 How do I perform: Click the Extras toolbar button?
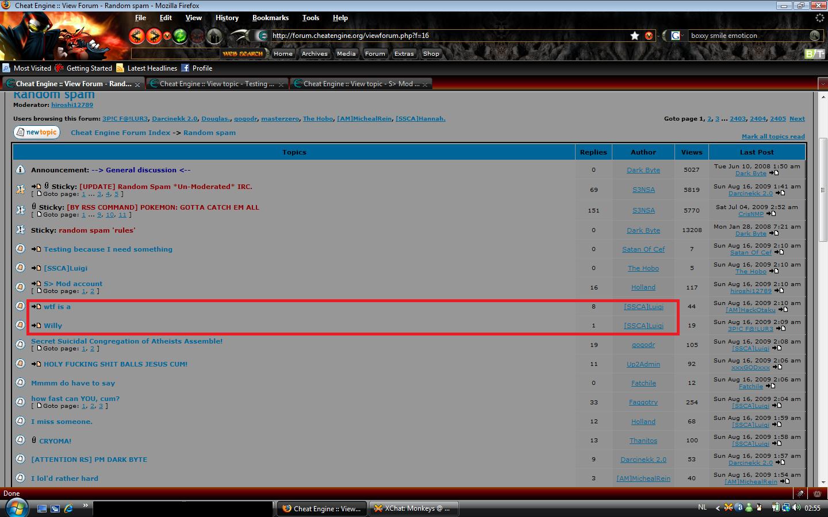coord(404,53)
